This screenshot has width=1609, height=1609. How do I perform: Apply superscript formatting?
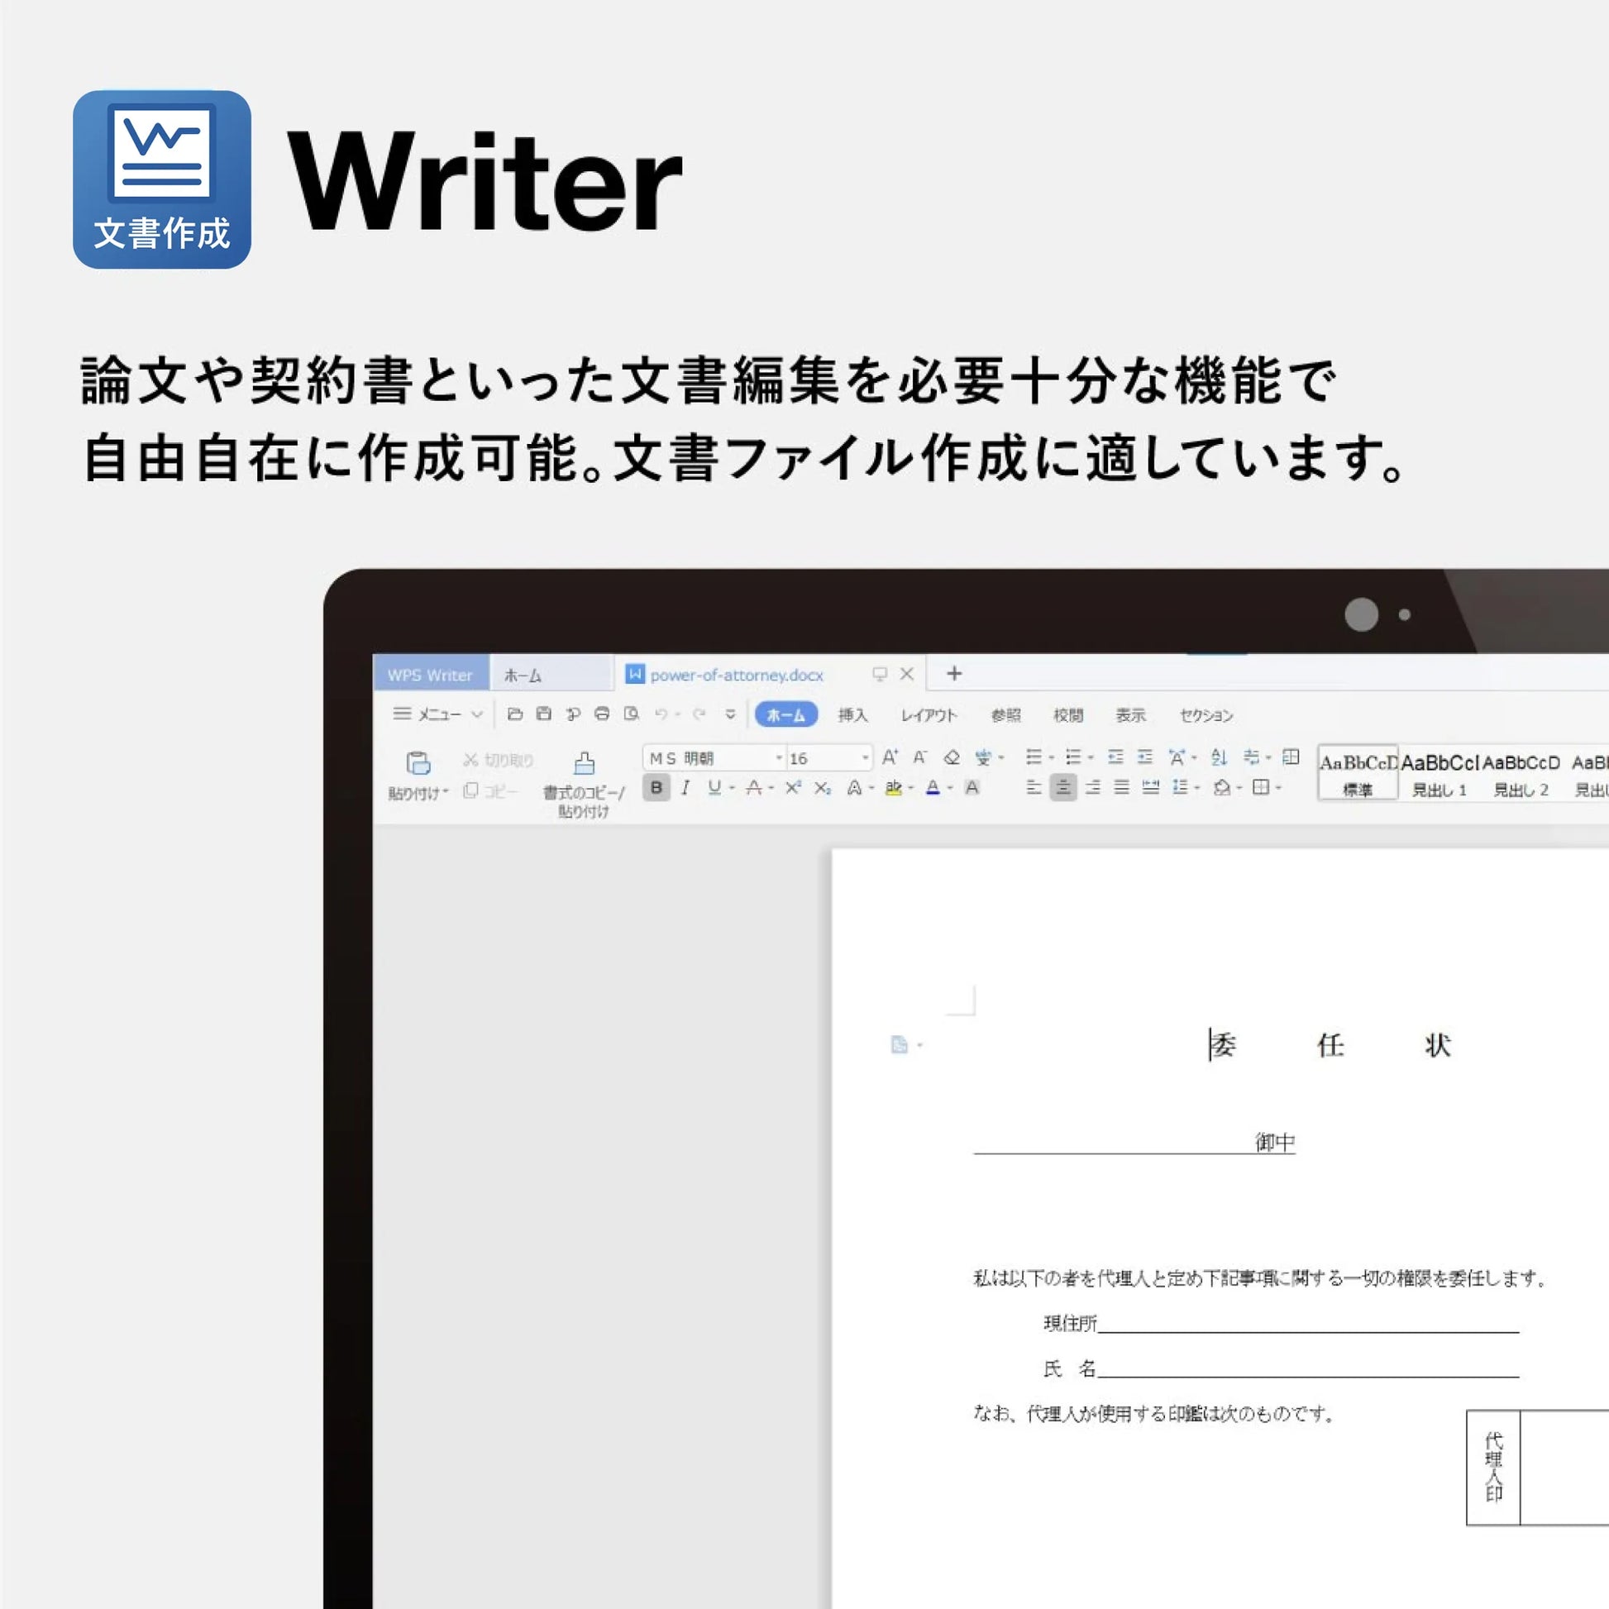[x=794, y=788]
